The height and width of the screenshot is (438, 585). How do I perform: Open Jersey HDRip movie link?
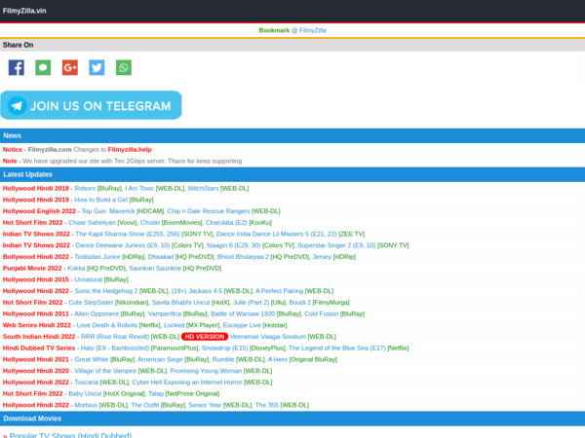click(322, 257)
